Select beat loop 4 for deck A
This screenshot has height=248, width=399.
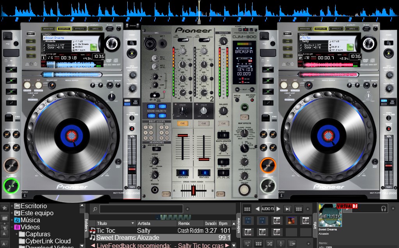tap(146, 133)
